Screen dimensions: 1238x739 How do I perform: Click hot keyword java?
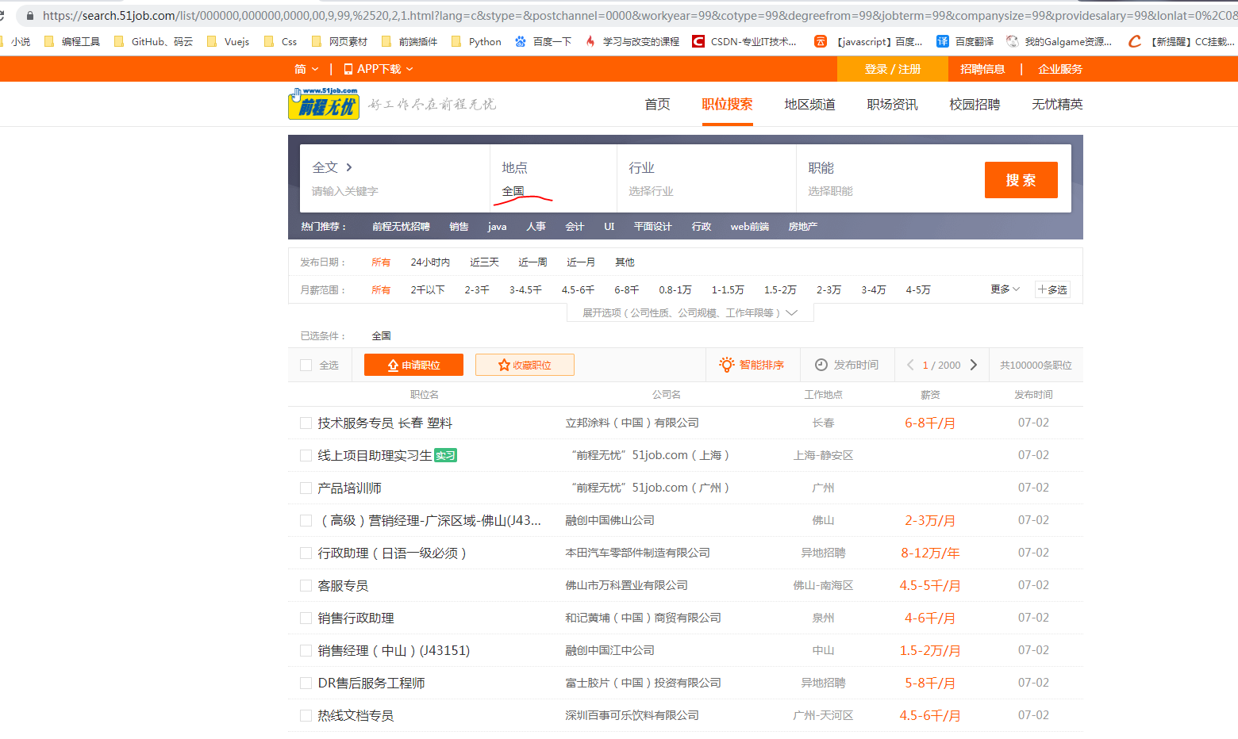[x=497, y=227]
